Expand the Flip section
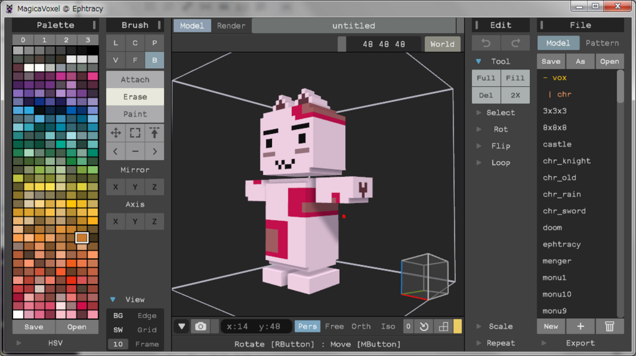 click(x=479, y=146)
